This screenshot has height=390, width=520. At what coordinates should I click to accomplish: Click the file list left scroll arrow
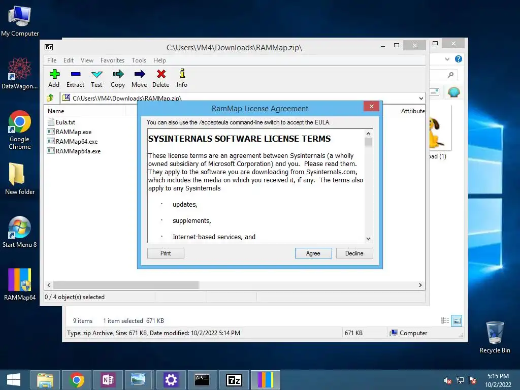pyautogui.click(x=49, y=285)
